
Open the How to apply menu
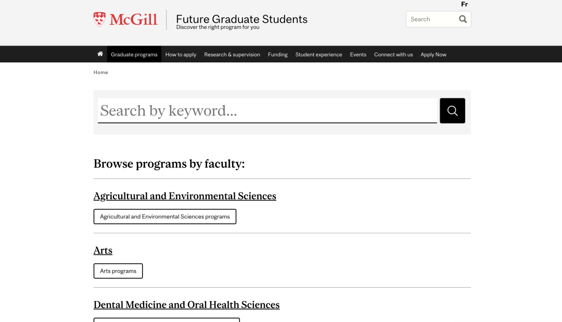[x=181, y=55]
